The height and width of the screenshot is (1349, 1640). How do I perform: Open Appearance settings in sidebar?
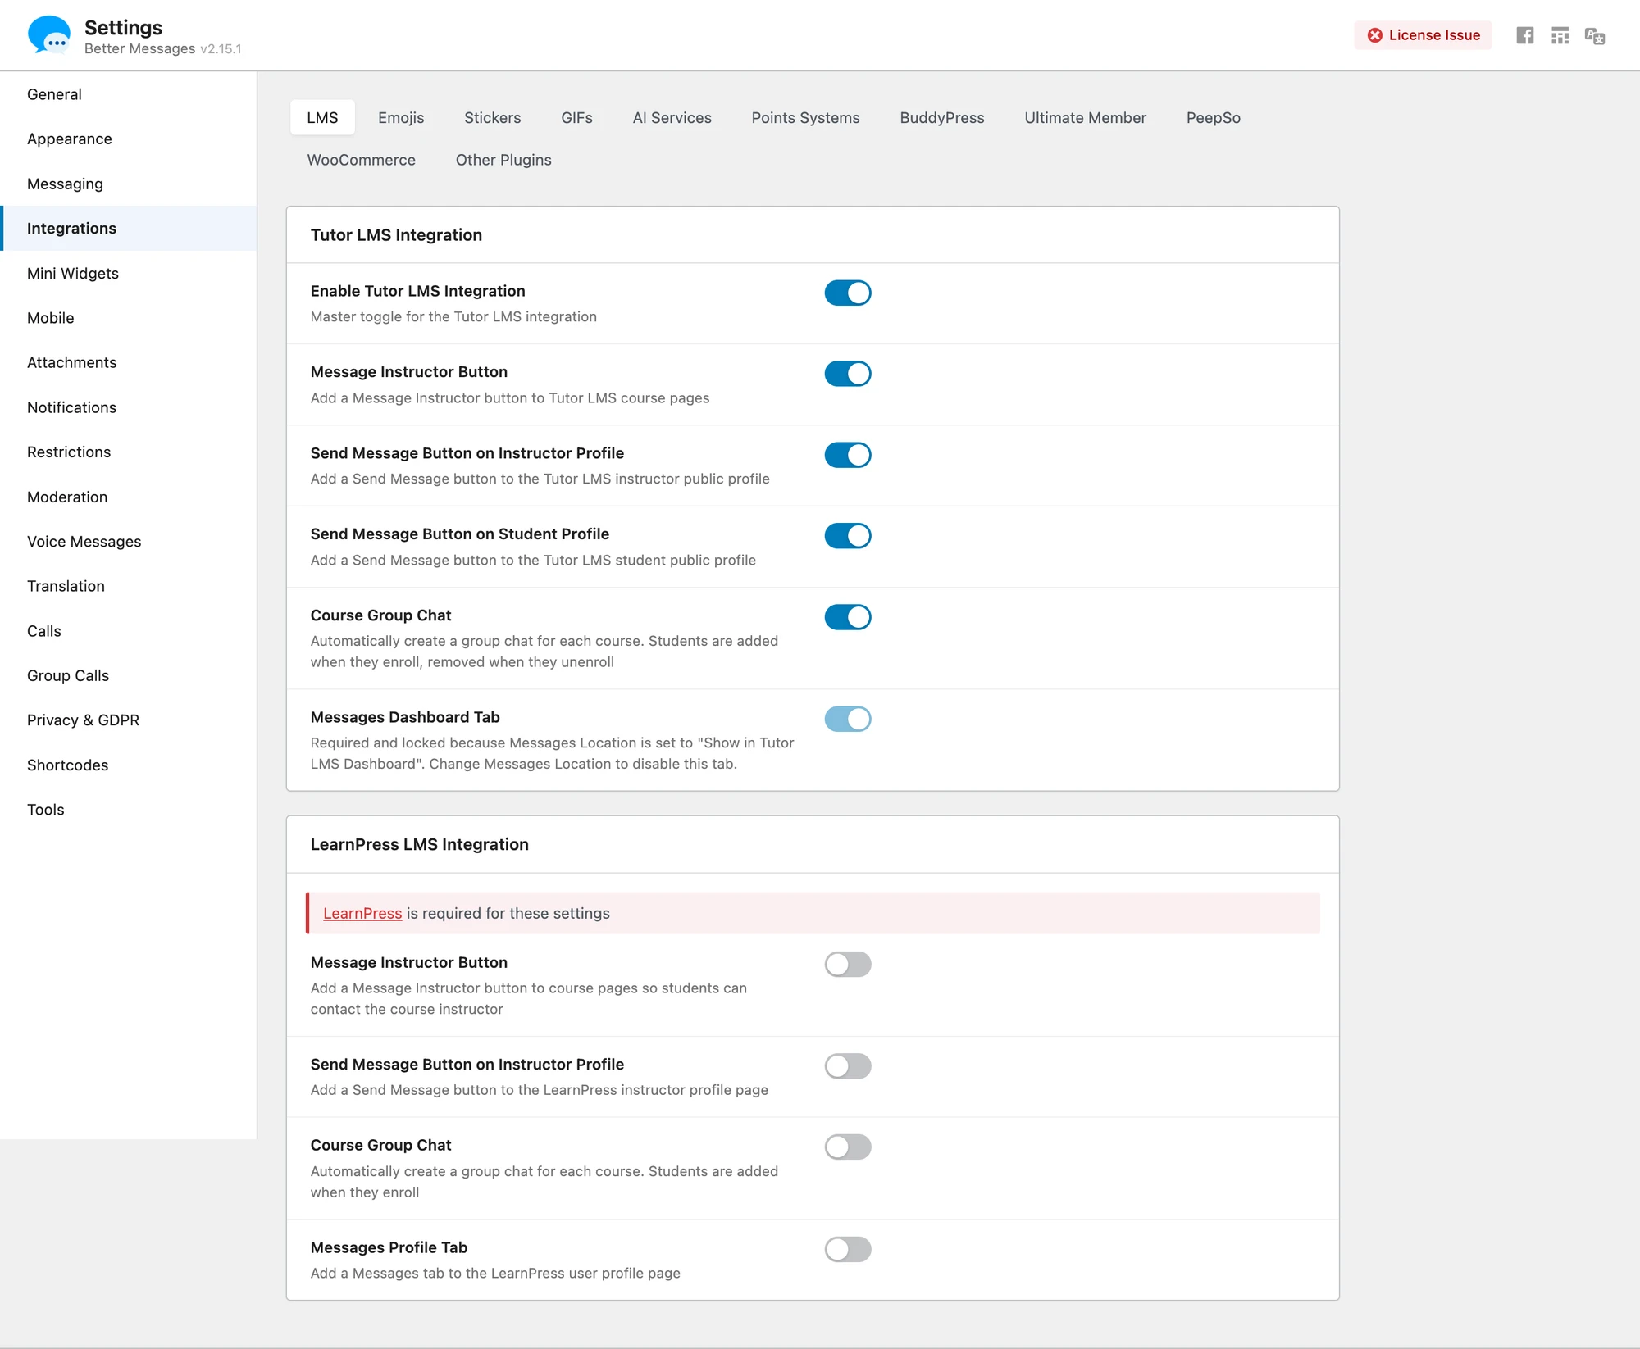[x=129, y=139]
